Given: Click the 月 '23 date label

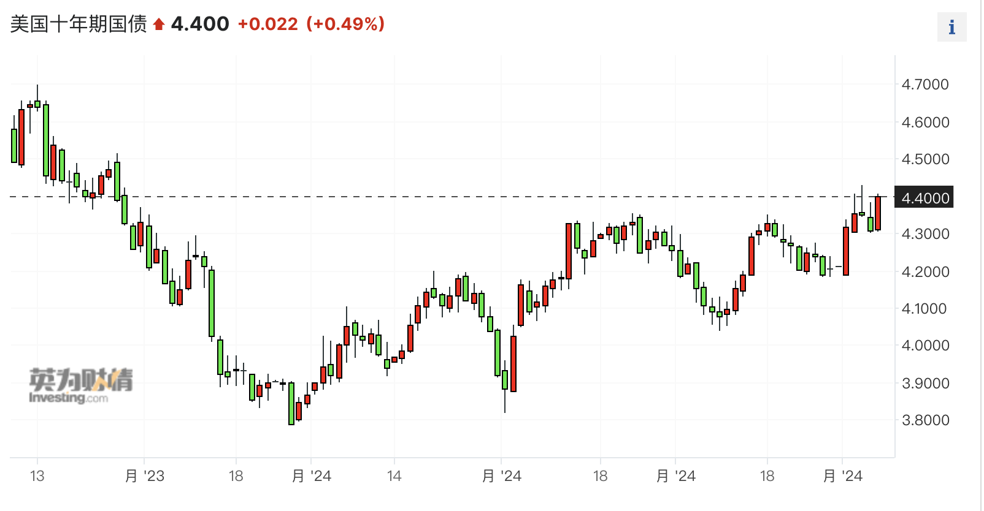Looking at the screenshot, I should pos(145,476).
